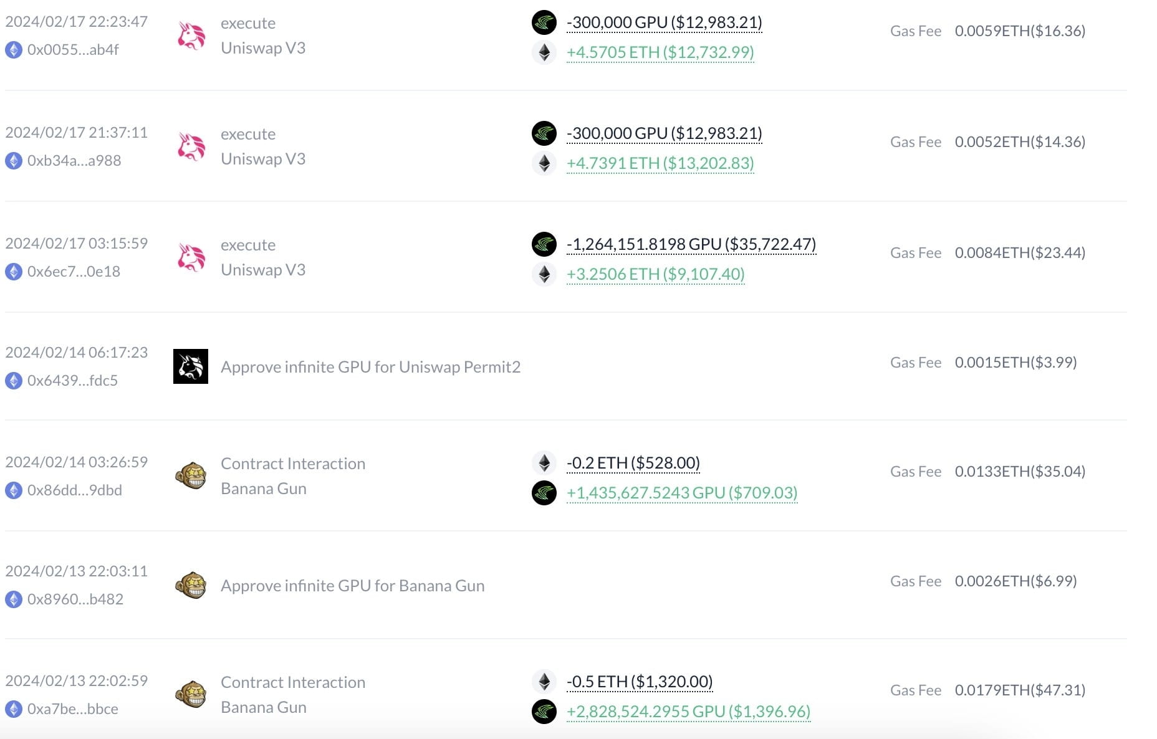Click the Approve infinite GPU for Banana Gun label

pyautogui.click(x=353, y=585)
